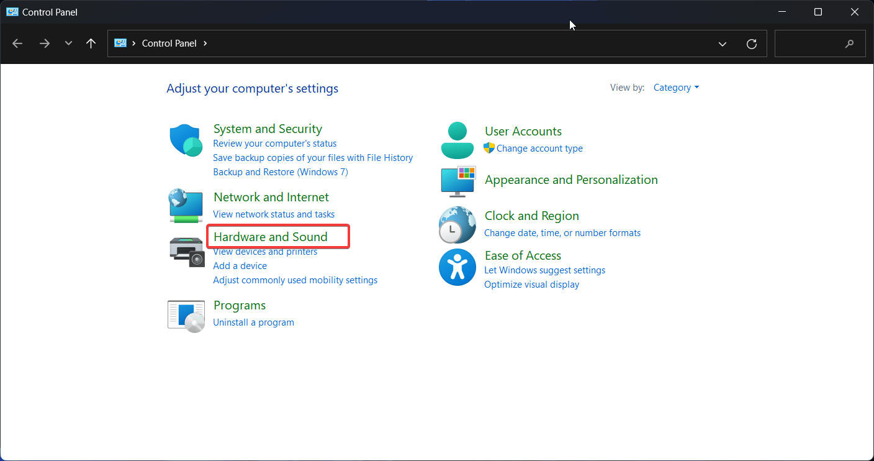Click Adjust commonly used mobility settings
The height and width of the screenshot is (461, 874).
click(x=295, y=280)
